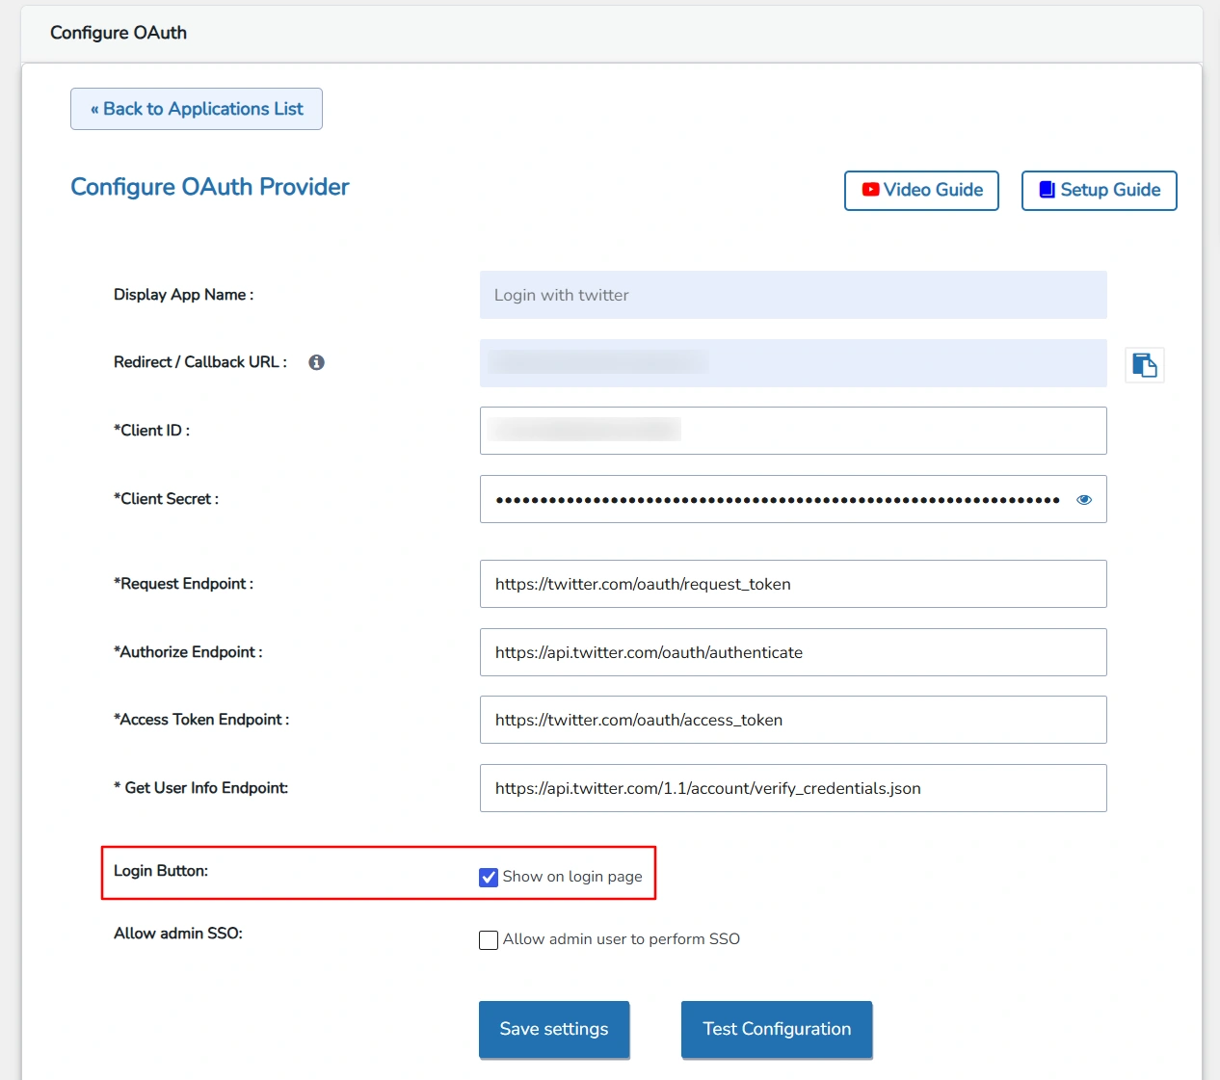Screen dimensions: 1220x1080
Task: Click the Login Button: label
Action: tap(161, 871)
